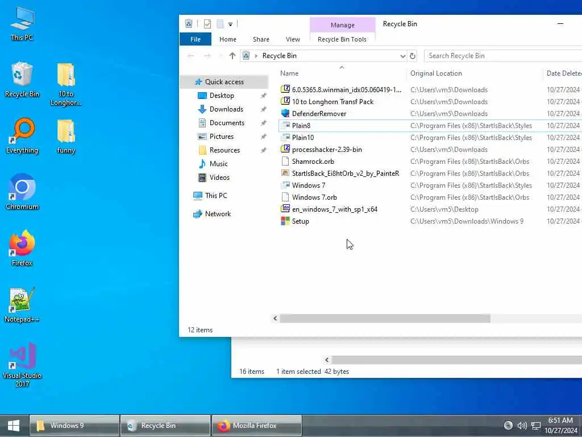Open Visual Studio 2017 shortcut
This screenshot has height=437, width=582.
pos(22,365)
